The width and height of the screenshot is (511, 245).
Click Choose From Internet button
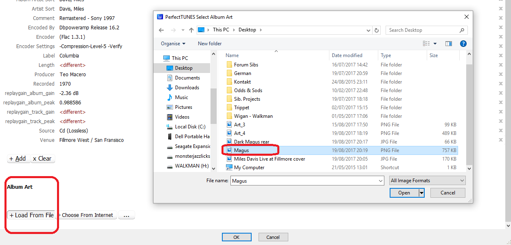[87, 215]
